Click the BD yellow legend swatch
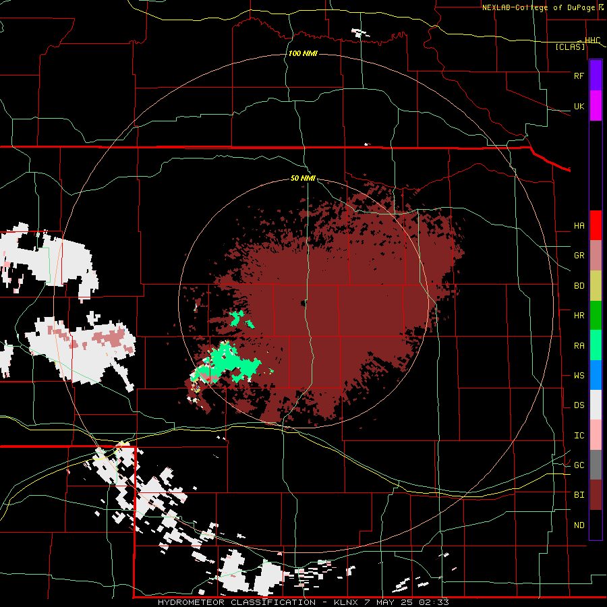 tap(596, 286)
